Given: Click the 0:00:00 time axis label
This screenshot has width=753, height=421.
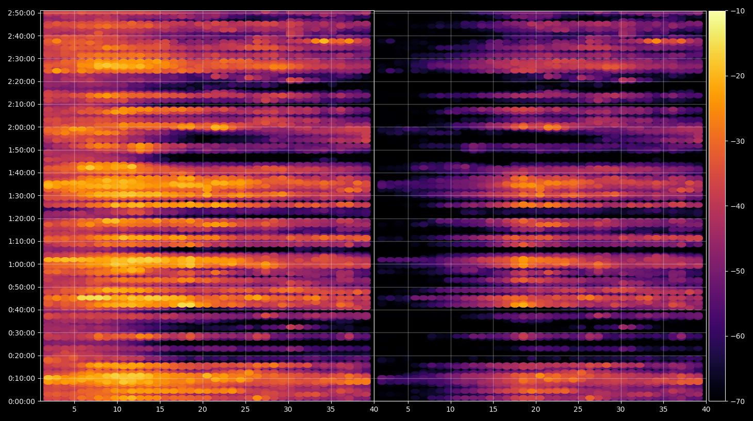Looking at the screenshot, I should (x=21, y=401).
